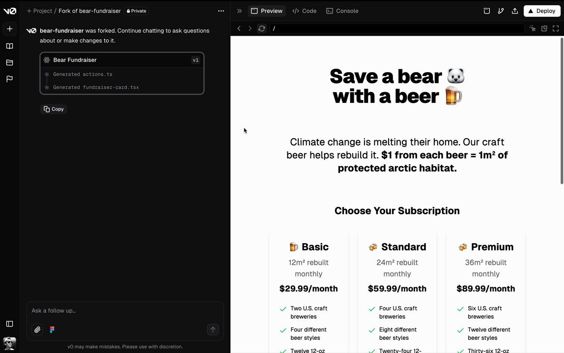Click the share upload icon
This screenshot has height=353, width=564.
pos(515,11)
